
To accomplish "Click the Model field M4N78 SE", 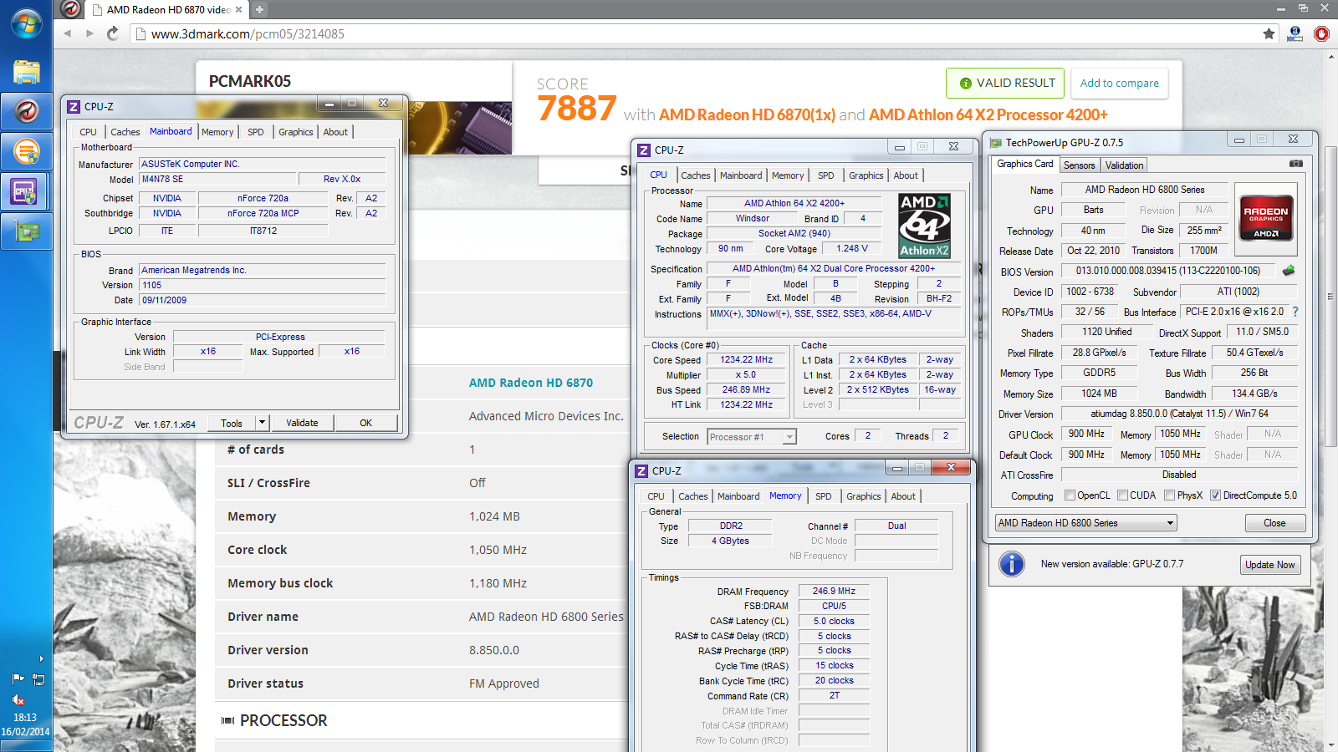I will pyautogui.click(x=217, y=179).
